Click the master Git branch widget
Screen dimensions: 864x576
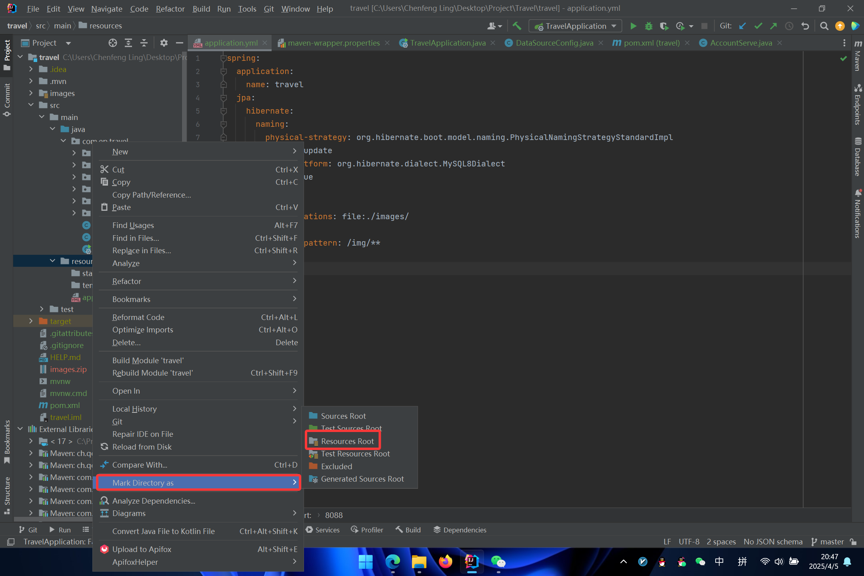pos(827,542)
